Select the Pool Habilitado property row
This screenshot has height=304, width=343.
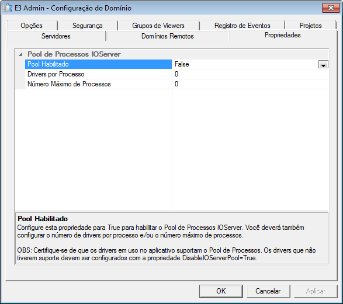coord(98,64)
